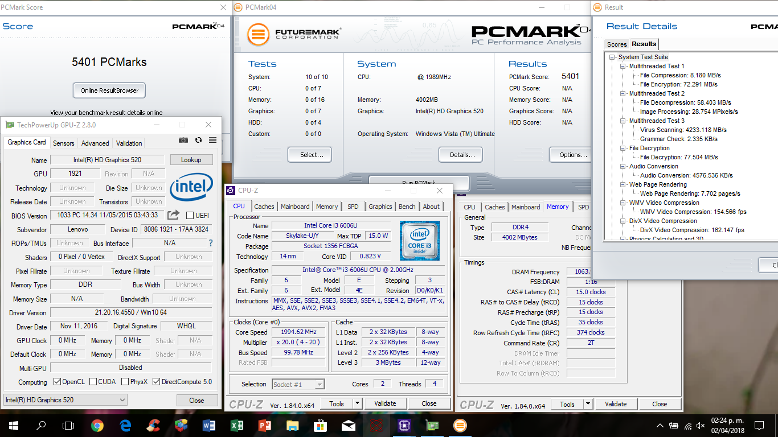Collapse the WMV Video Compression node
This screenshot has width=778, height=437.
(x=624, y=203)
